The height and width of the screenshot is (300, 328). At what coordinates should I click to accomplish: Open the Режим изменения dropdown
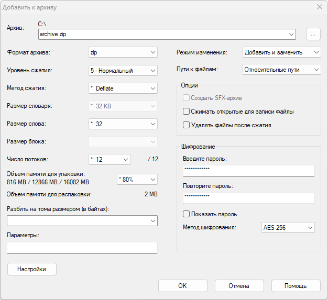point(282,52)
